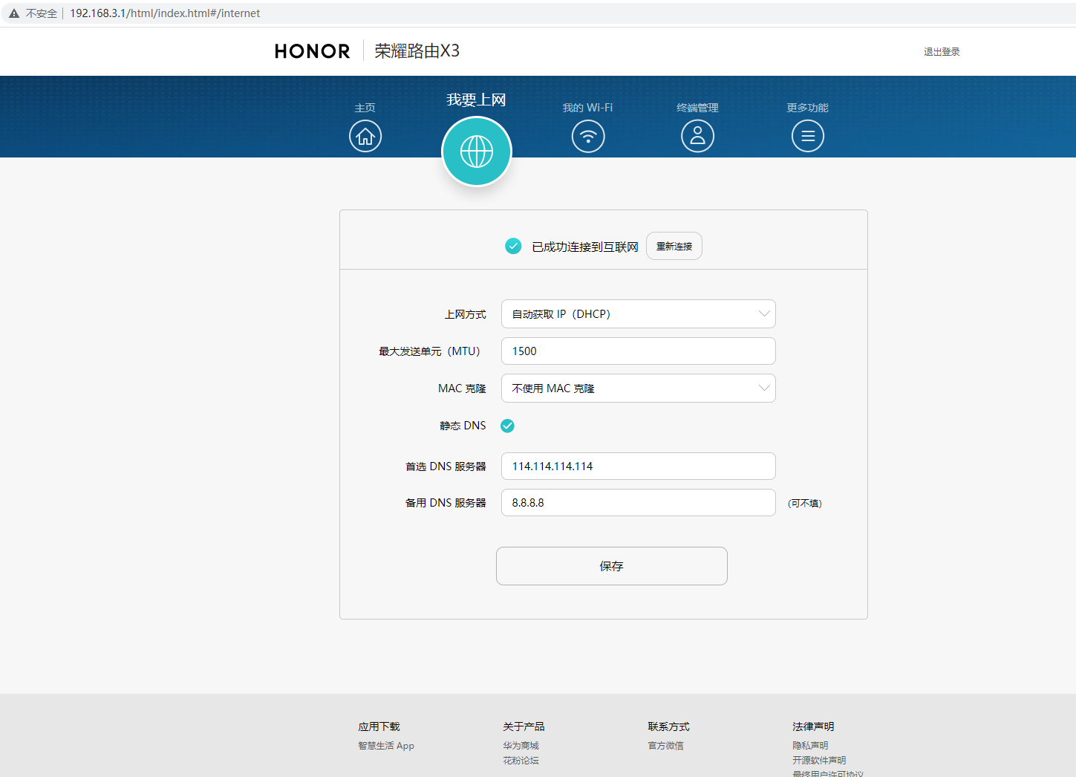Open the 智慧生活 App link

point(386,746)
